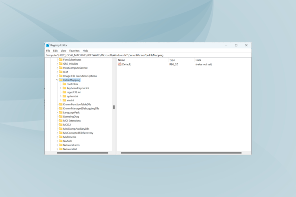Click the registry path address bar
This screenshot has height=197, width=296.
click(x=148, y=55)
